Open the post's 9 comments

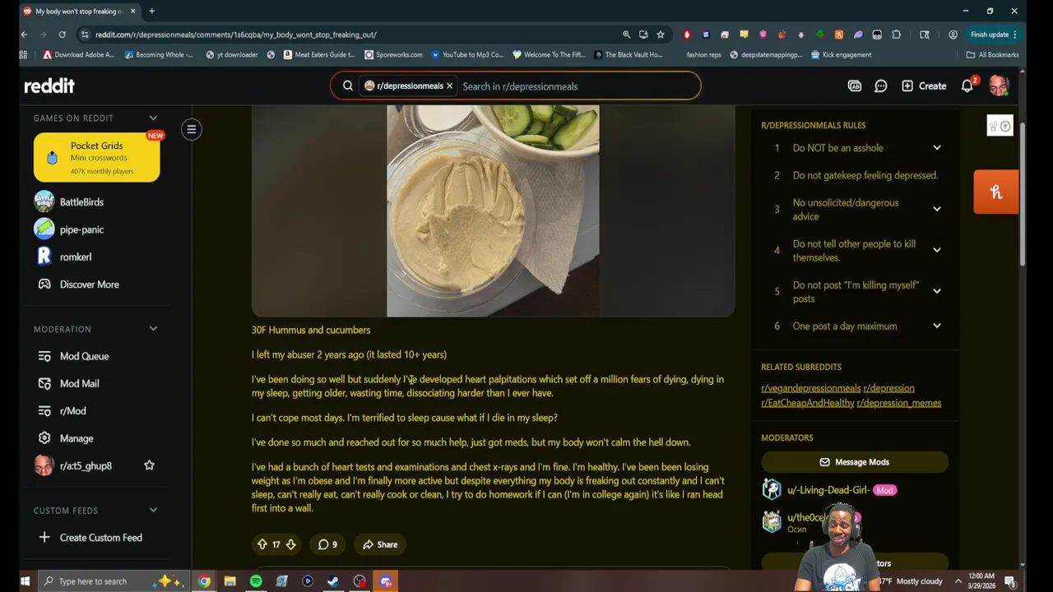coord(327,544)
